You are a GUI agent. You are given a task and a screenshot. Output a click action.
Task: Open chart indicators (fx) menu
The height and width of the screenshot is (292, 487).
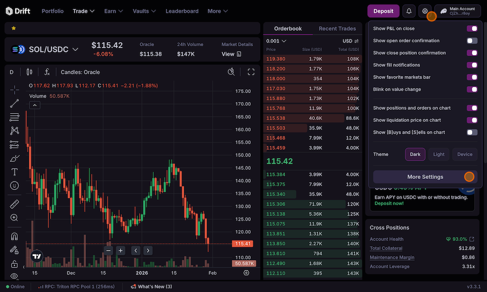(x=47, y=72)
